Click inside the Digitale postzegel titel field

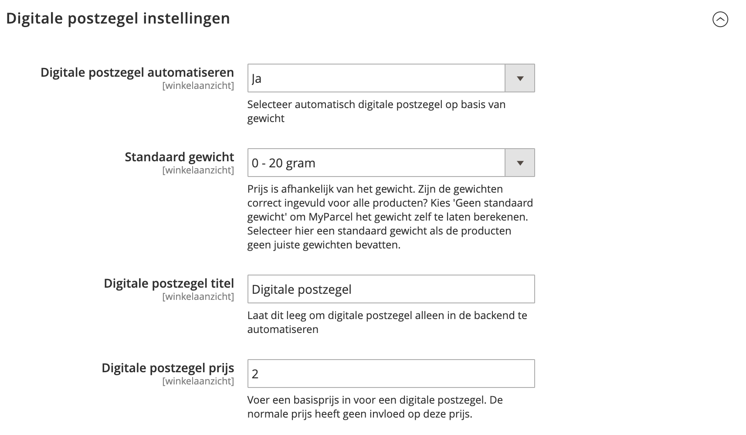[x=390, y=289]
